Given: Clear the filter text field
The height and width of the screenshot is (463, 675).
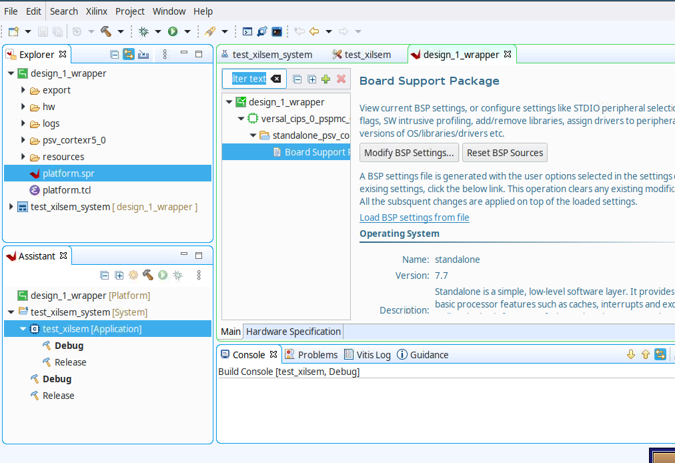Looking at the screenshot, I should pyautogui.click(x=276, y=79).
